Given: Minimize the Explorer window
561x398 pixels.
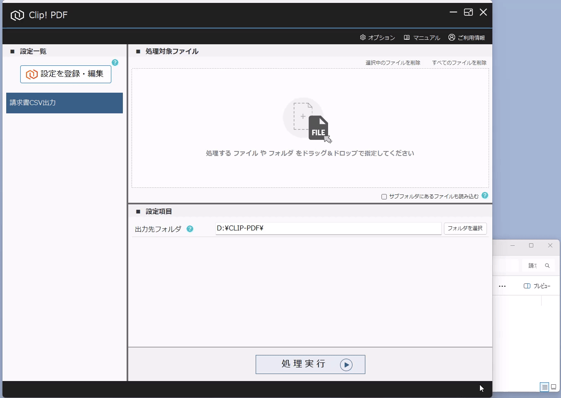Looking at the screenshot, I should click(x=513, y=246).
